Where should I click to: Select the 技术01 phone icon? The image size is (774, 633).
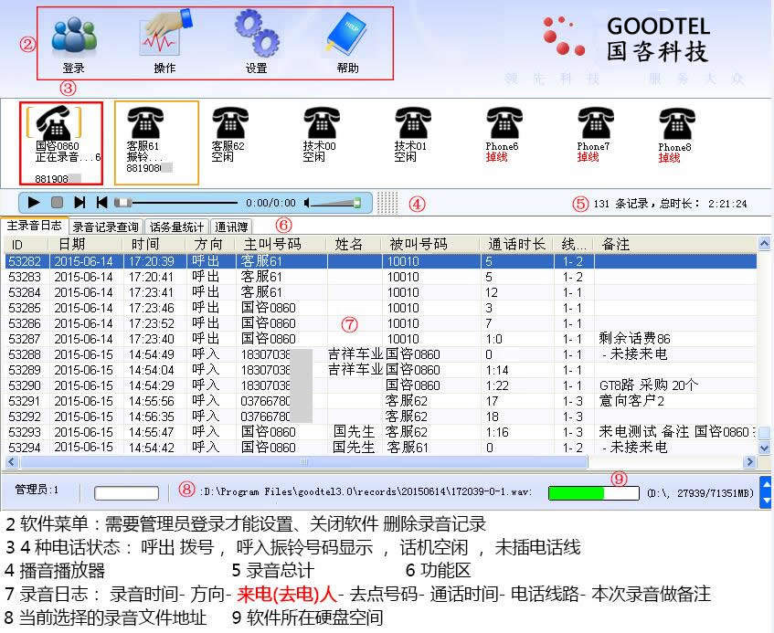pyautogui.click(x=413, y=122)
